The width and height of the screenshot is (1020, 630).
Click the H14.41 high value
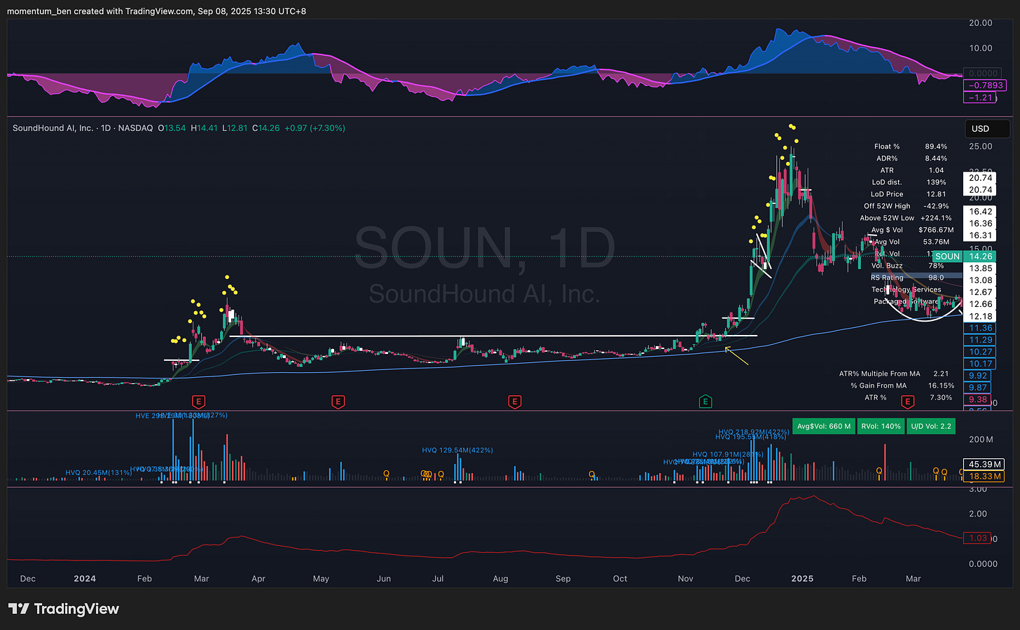point(204,128)
